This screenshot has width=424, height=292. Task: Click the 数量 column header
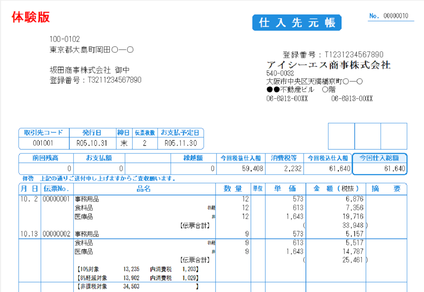point(233,189)
